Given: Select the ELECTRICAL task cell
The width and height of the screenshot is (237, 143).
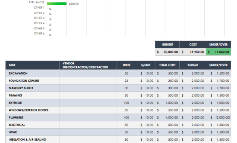Looking at the screenshot, I should (x=32, y=125).
